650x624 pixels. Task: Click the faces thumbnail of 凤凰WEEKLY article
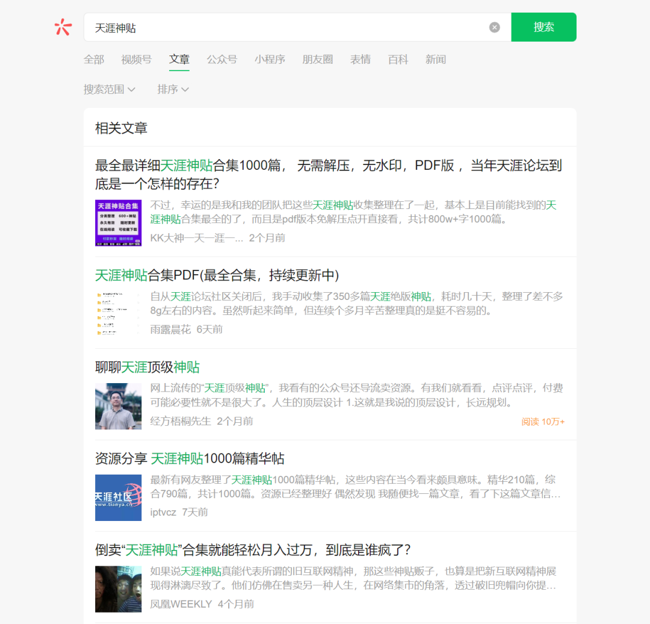point(118,589)
